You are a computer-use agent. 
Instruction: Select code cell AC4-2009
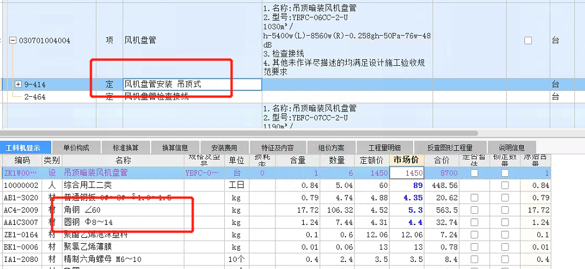(x=21, y=210)
